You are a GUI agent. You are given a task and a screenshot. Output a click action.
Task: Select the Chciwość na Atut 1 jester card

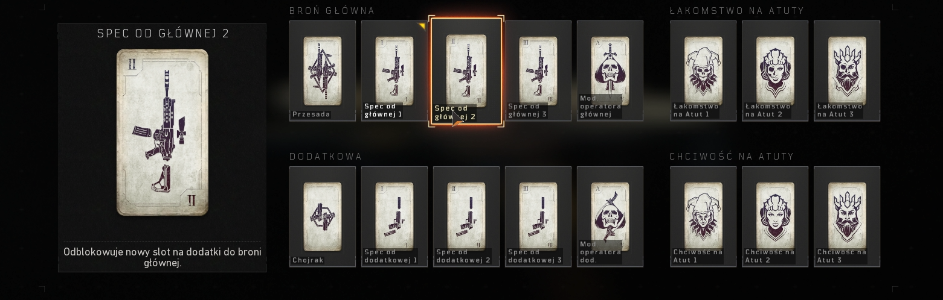[703, 217]
